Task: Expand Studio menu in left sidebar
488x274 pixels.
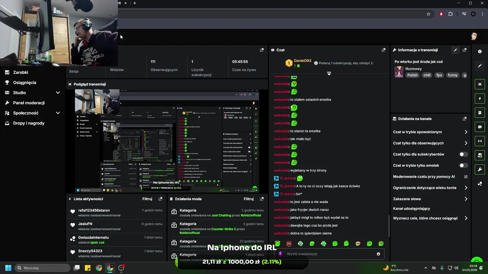Action: tap(58, 92)
